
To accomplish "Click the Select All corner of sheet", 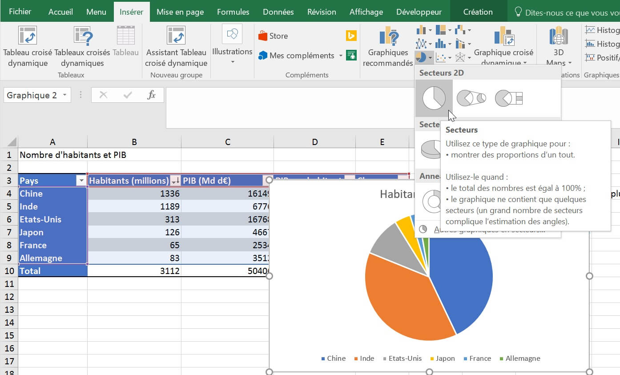I will (x=9, y=142).
